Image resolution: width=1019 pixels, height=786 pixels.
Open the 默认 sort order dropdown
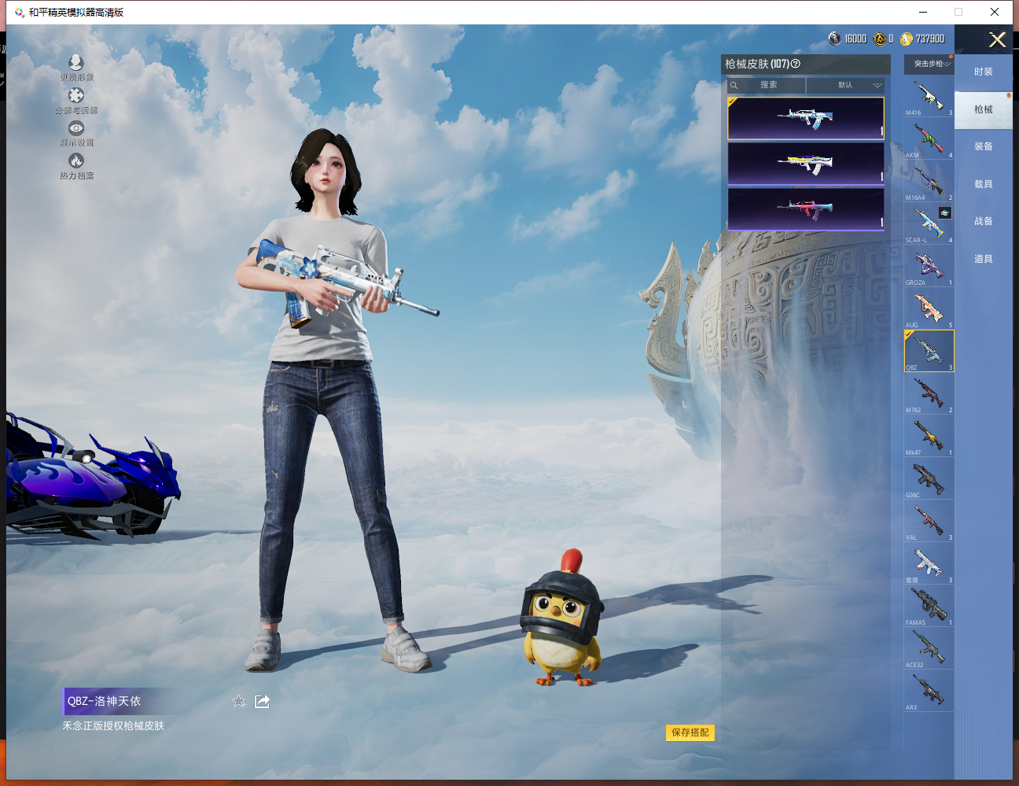[845, 85]
